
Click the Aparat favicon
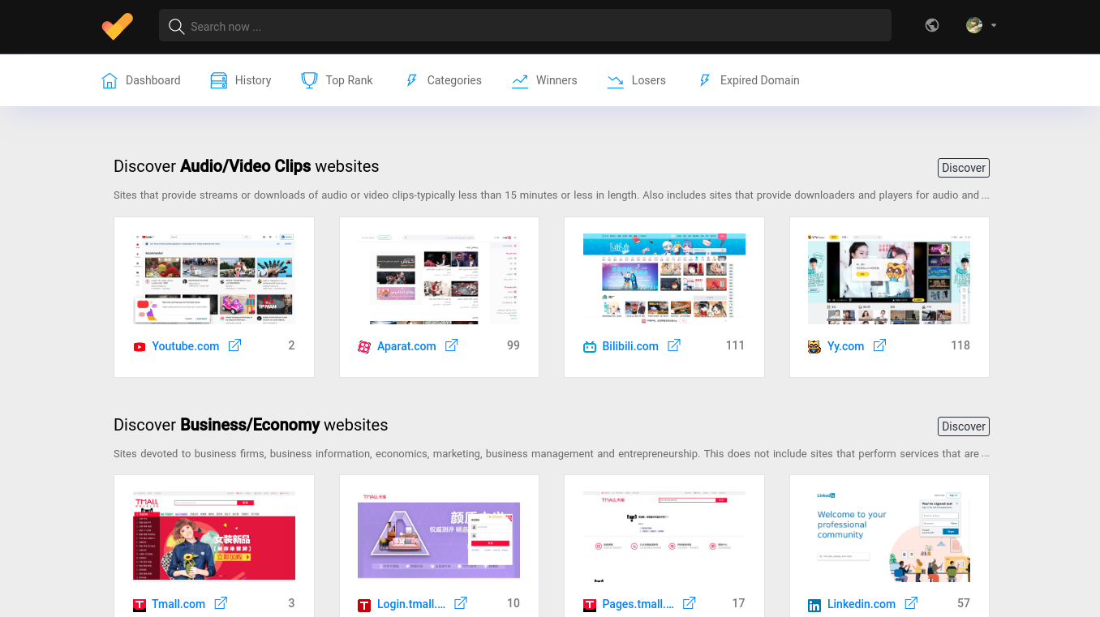(x=364, y=347)
